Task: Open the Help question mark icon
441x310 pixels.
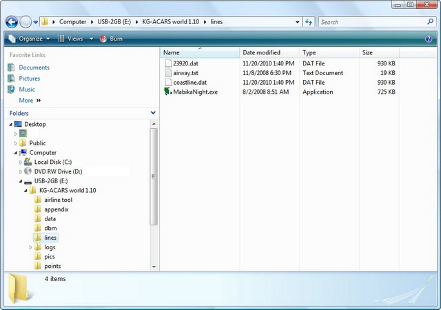Action: click(x=429, y=39)
